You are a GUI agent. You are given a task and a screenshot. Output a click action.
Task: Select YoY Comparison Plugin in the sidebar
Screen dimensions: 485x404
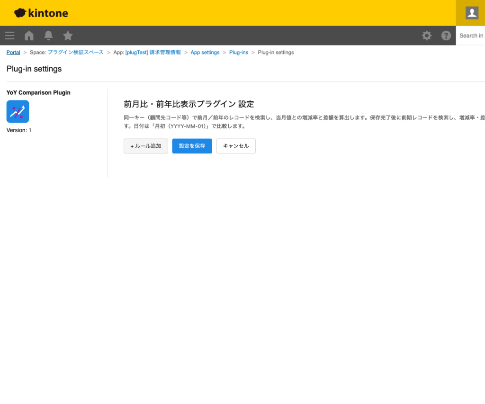click(38, 92)
